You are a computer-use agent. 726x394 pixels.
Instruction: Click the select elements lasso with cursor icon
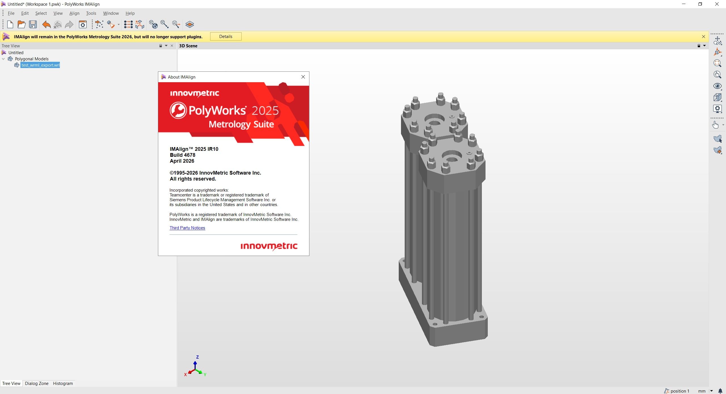click(x=717, y=139)
